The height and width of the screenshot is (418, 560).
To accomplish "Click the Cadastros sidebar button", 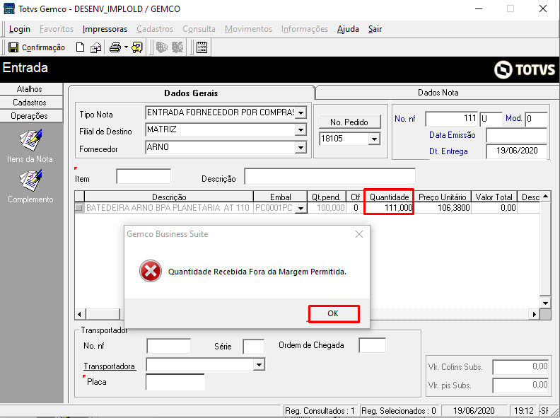I will pyautogui.click(x=31, y=103).
